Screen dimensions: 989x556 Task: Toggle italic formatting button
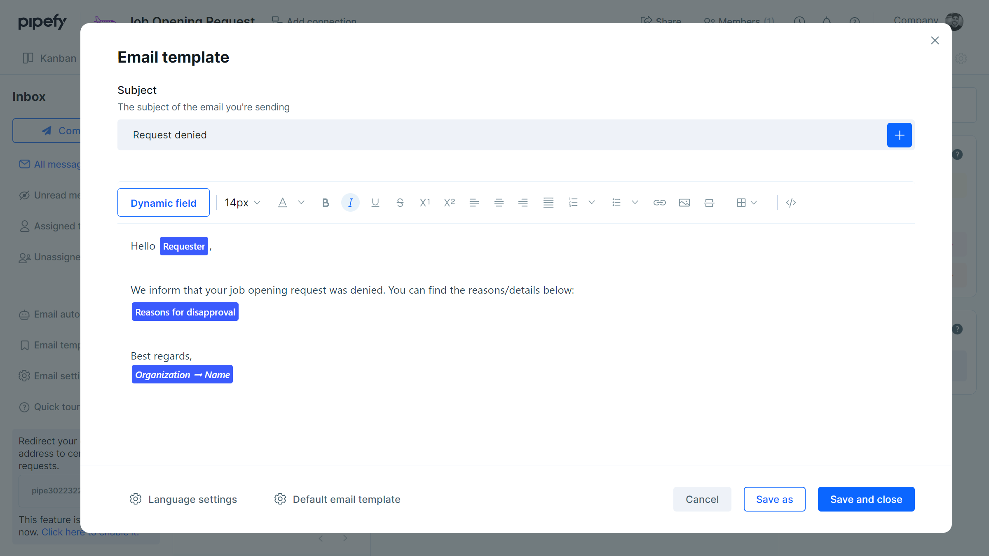pos(350,203)
